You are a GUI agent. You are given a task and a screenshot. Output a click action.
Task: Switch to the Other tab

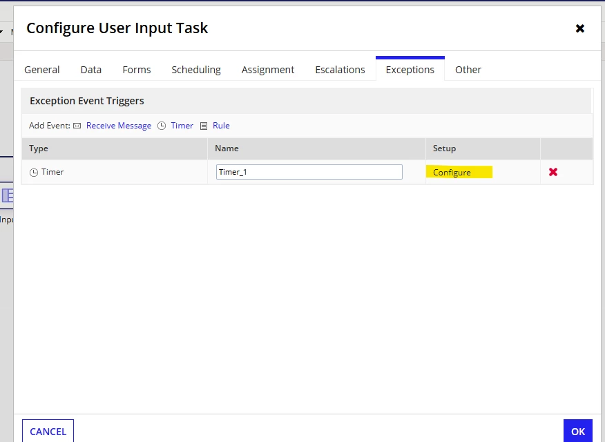468,70
